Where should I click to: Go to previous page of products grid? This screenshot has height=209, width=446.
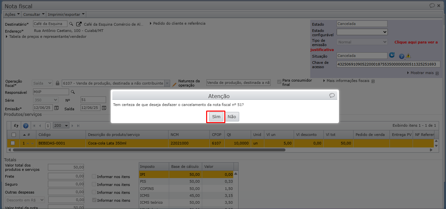[40, 125]
